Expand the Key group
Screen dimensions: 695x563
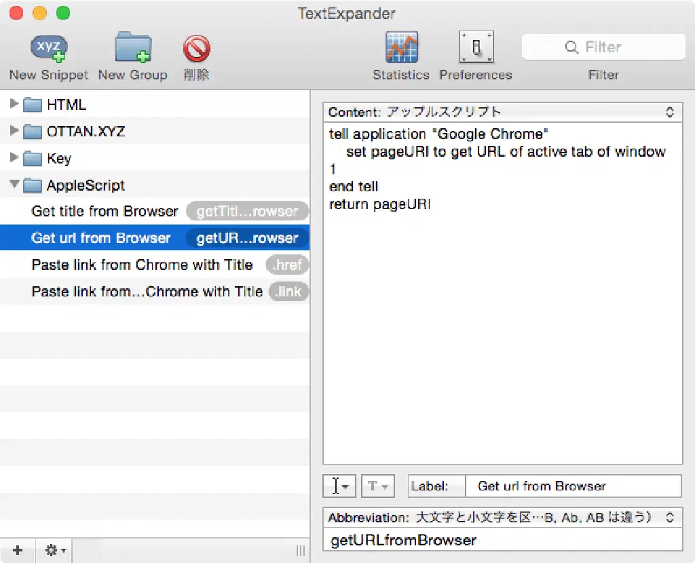15,158
